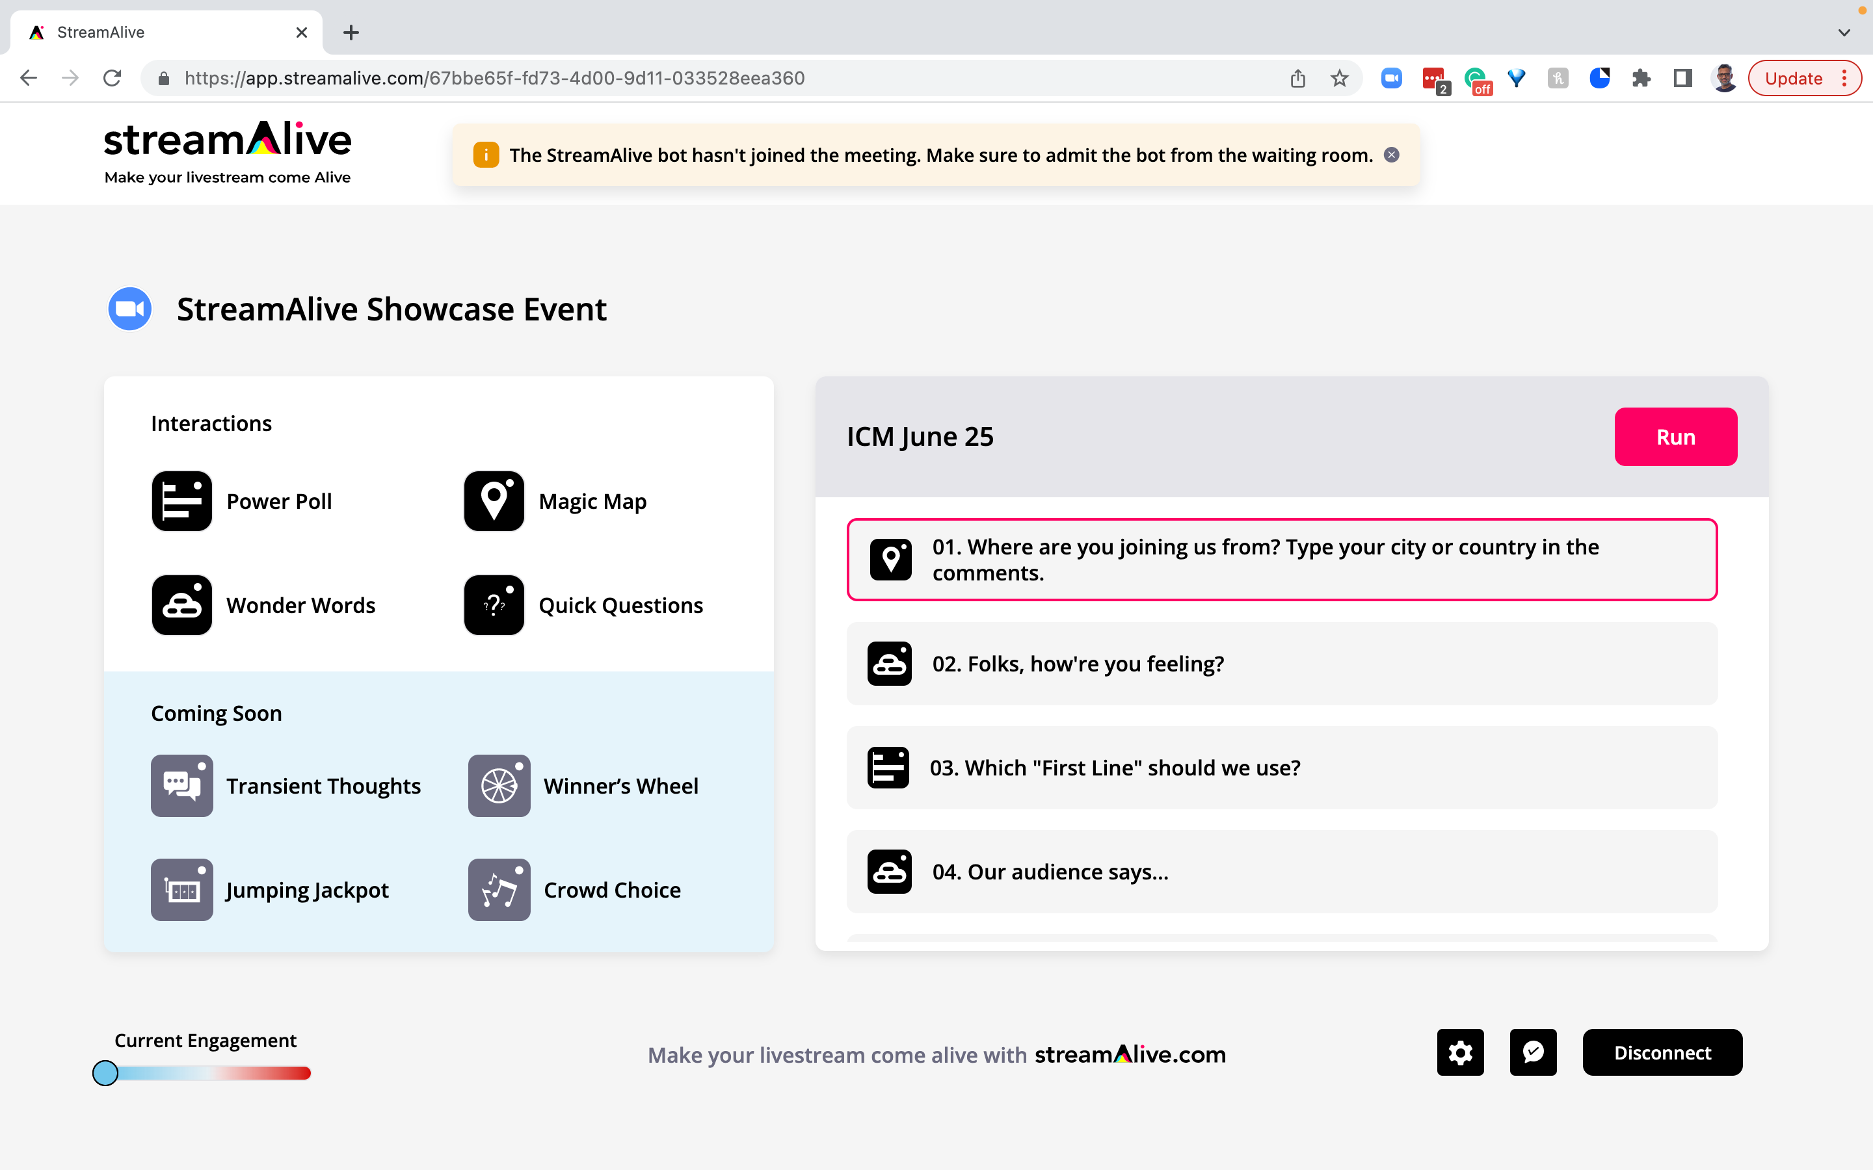Select the Power Poll label
The width and height of the screenshot is (1873, 1170).
tap(280, 501)
